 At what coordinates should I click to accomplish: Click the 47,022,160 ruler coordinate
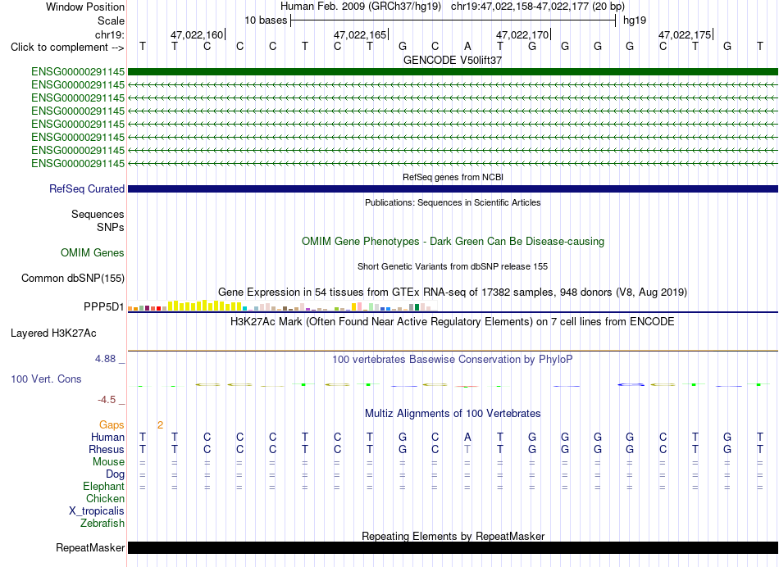tap(197, 34)
